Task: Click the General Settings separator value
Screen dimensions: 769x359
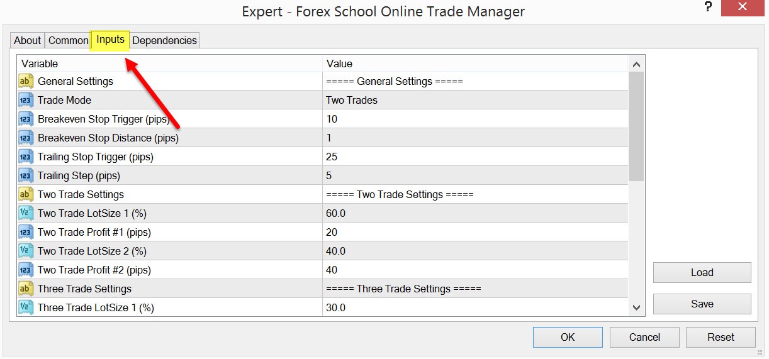Action: pos(395,81)
